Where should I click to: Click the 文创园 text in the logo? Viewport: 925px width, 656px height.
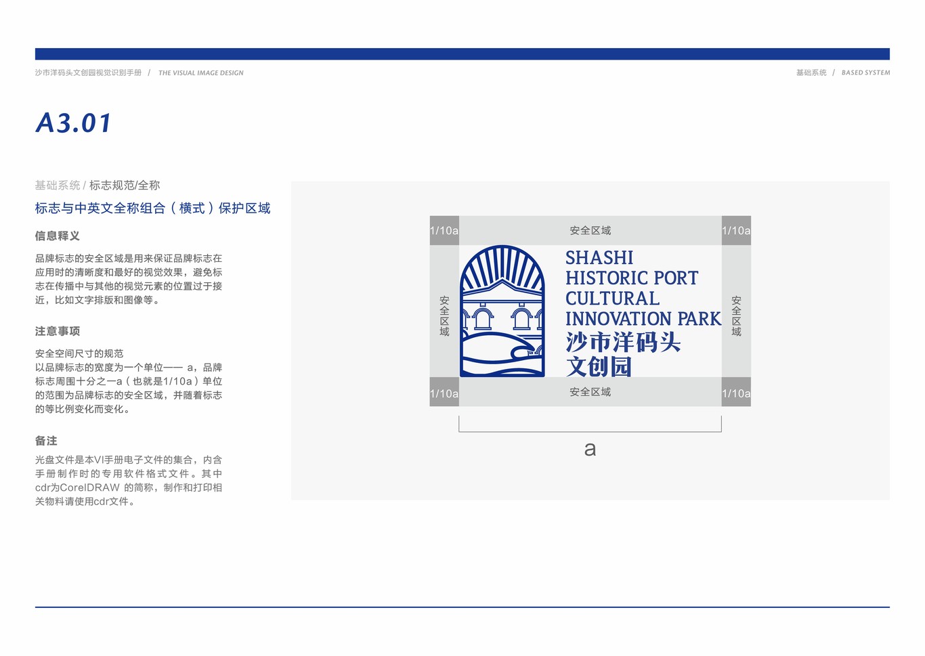599,366
